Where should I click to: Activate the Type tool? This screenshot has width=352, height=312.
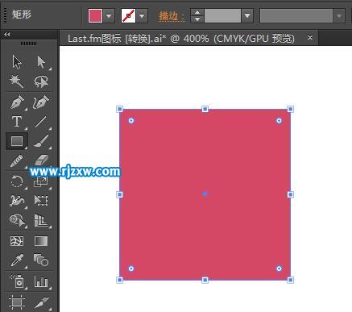(17, 122)
